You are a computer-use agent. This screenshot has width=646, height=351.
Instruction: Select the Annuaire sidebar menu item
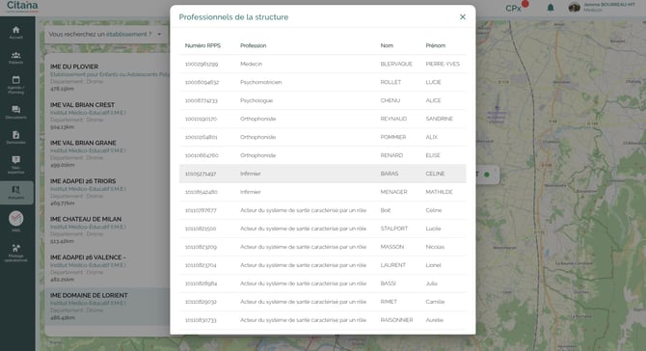(16, 193)
